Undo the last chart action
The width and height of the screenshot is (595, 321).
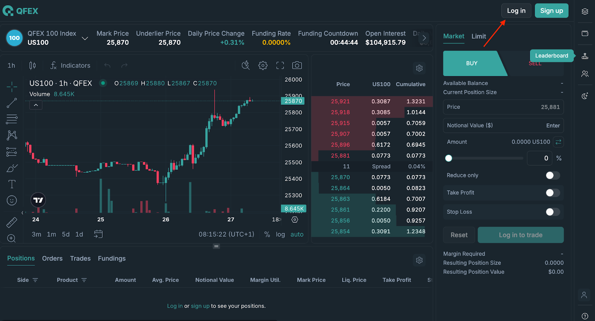point(107,65)
